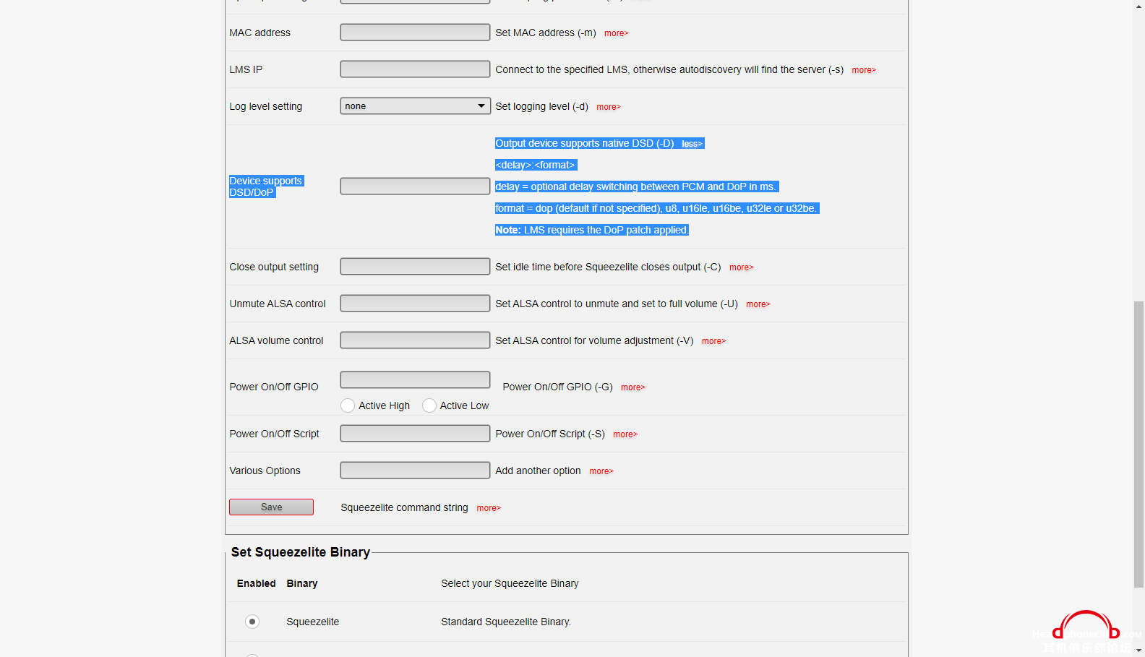Click the Various Options input field
Screen dimensions: 1145x657
click(x=415, y=471)
